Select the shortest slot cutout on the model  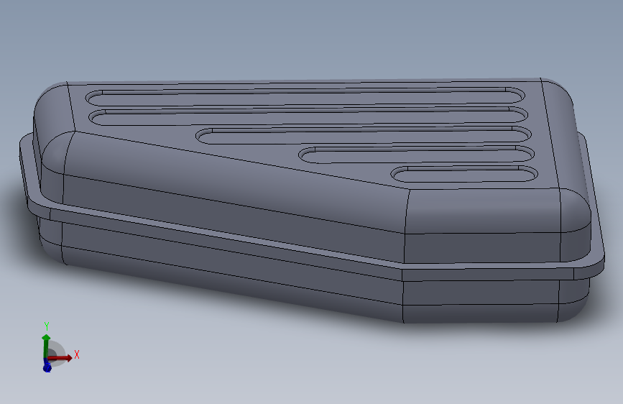(464, 174)
